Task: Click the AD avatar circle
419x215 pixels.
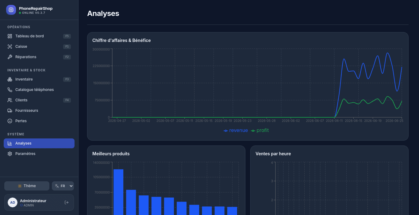Action: click(x=13, y=202)
